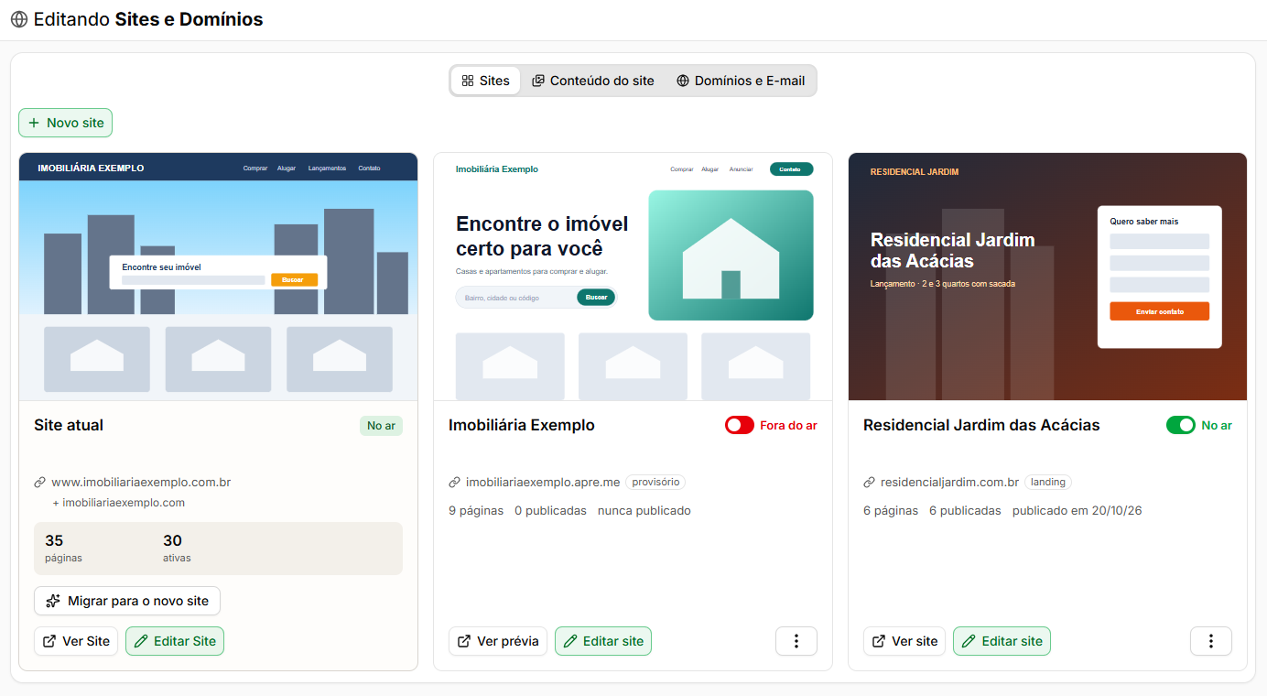Click the '6 publicadas' text

coord(965,511)
